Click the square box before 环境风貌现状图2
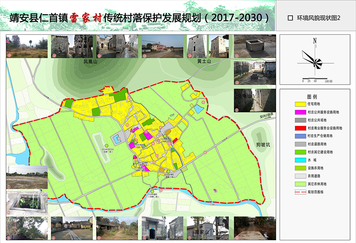Viewport: 356px width, 243px height. 290,18
